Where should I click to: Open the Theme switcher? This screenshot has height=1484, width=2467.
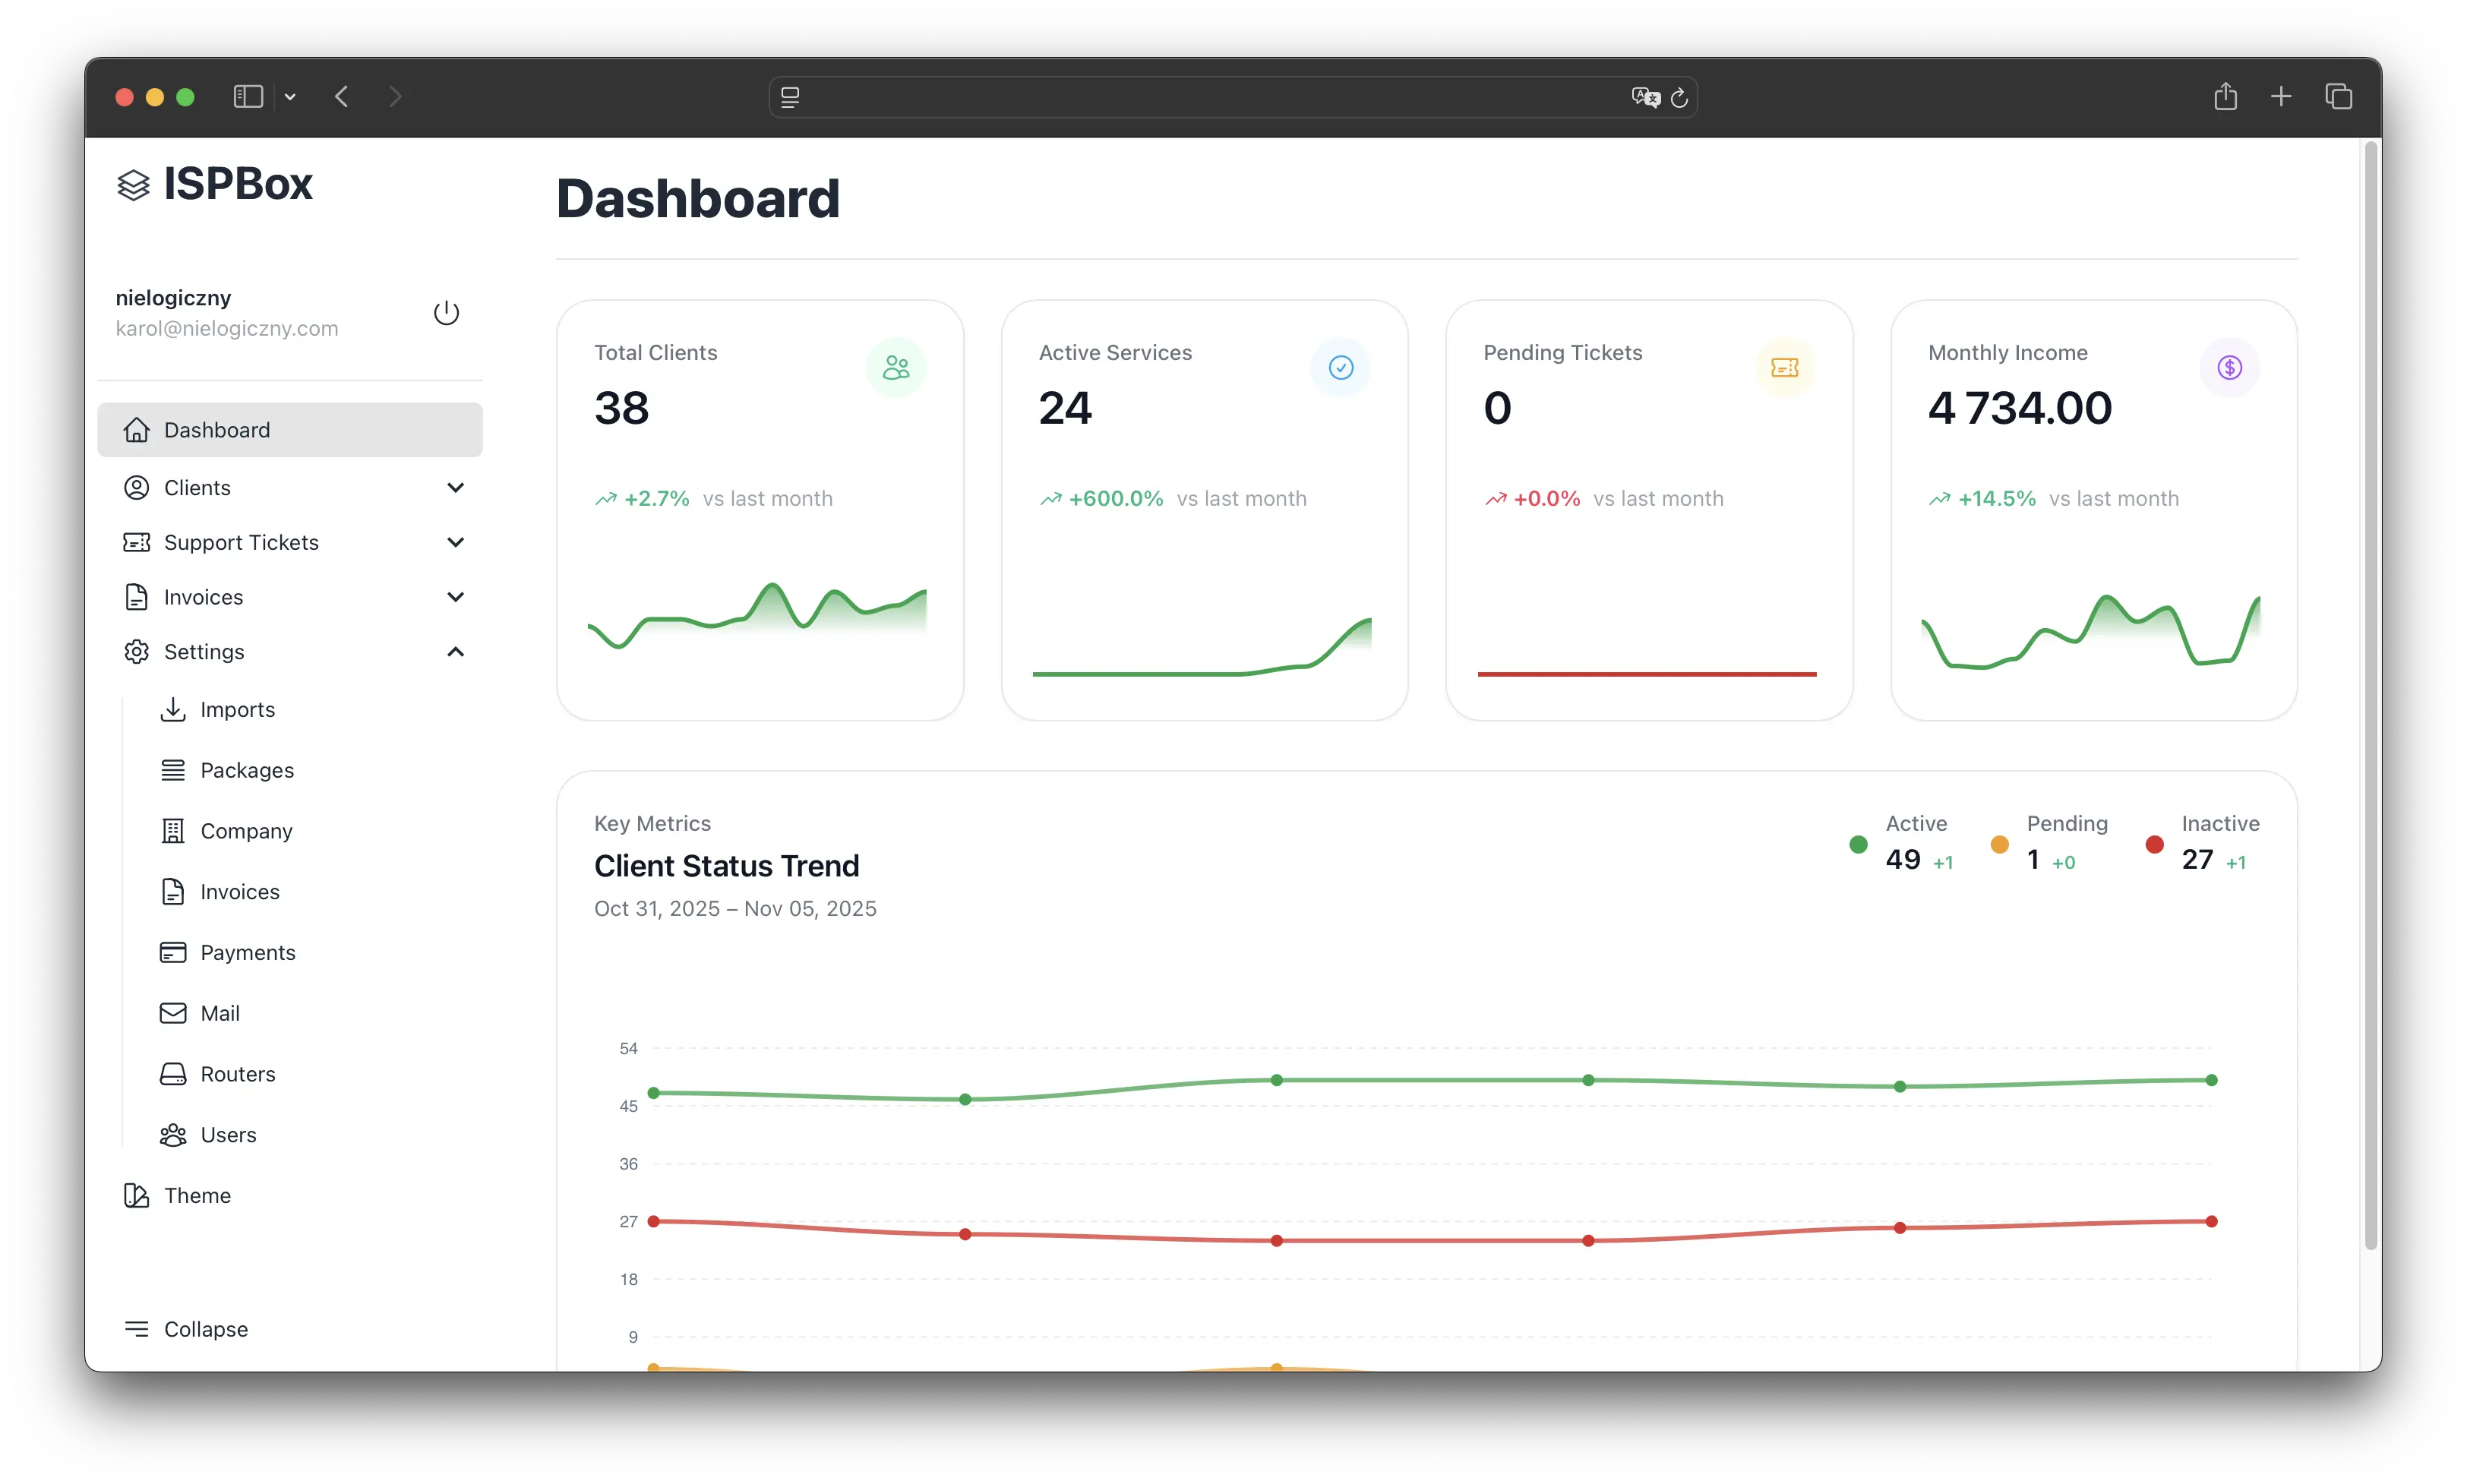198,1195
